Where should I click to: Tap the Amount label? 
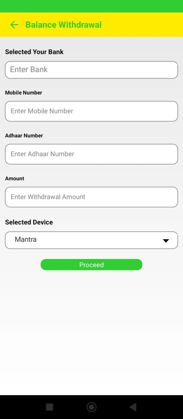click(x=15, y=179)
